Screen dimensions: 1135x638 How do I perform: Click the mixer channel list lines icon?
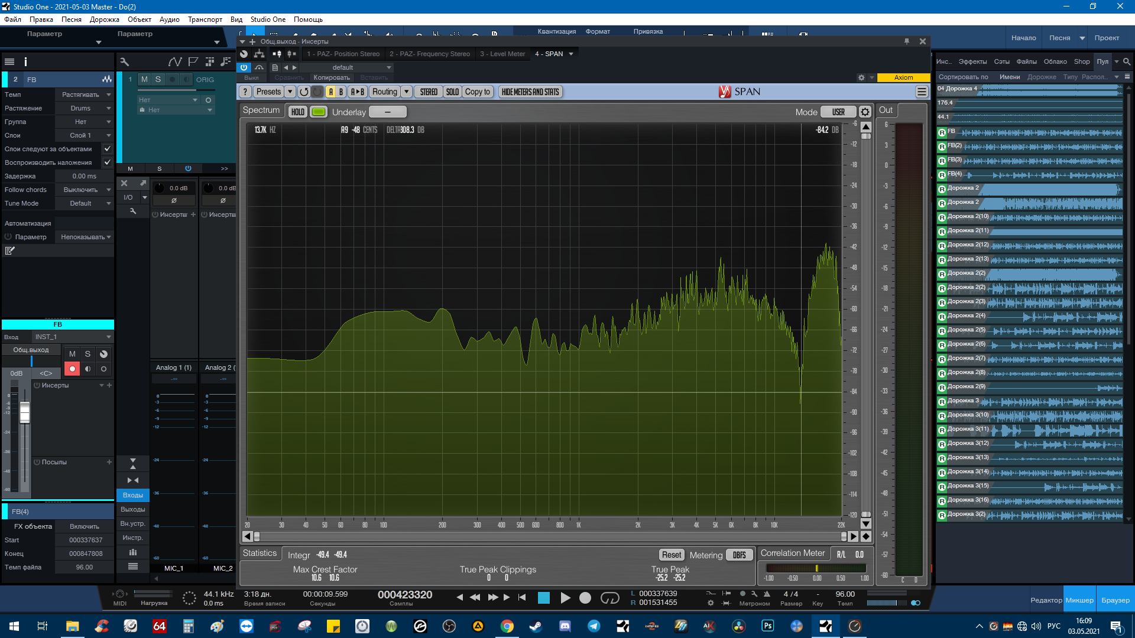pos(133,566)
